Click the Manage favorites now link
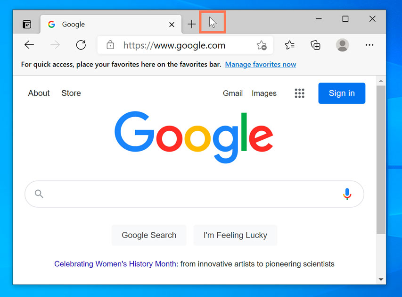 point(261,64)
